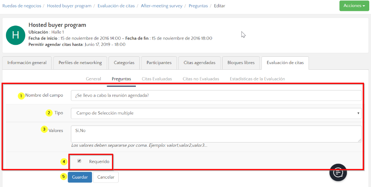The width and height of the screenshot is (371, 187).
Task: Open the Citas Evaluadas sub-tab
Action: (157, 79)
